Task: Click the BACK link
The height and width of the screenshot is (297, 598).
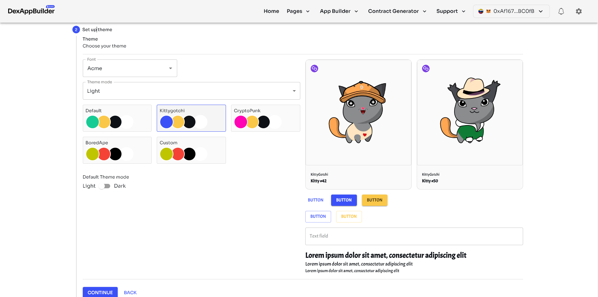Action: pos(130,292)
